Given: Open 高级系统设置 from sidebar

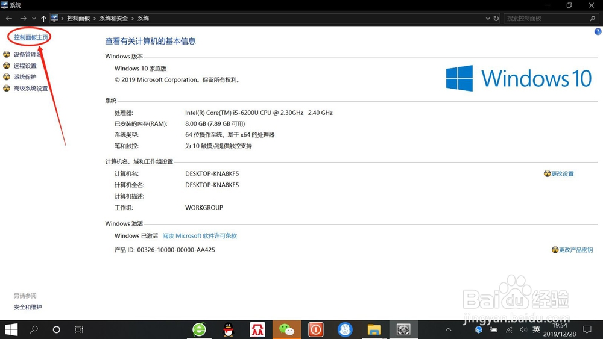Looking at the screenshot, I should (x=31, y=89).
